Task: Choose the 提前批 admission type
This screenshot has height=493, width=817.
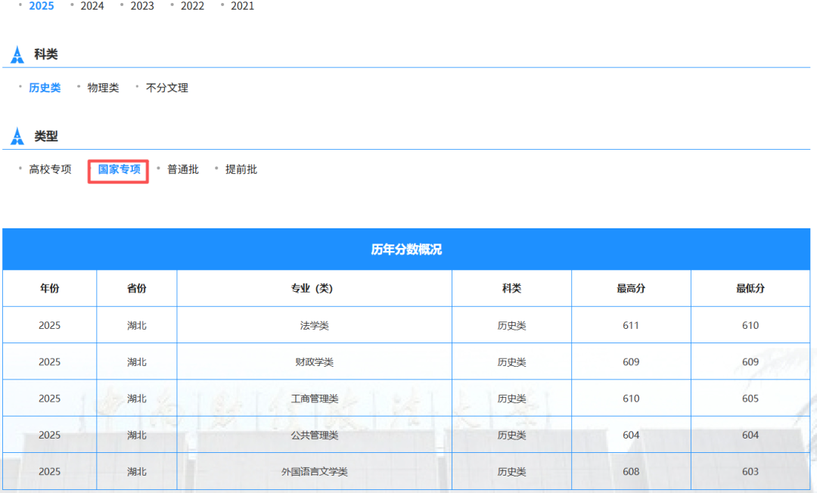Action: [241, 169]
